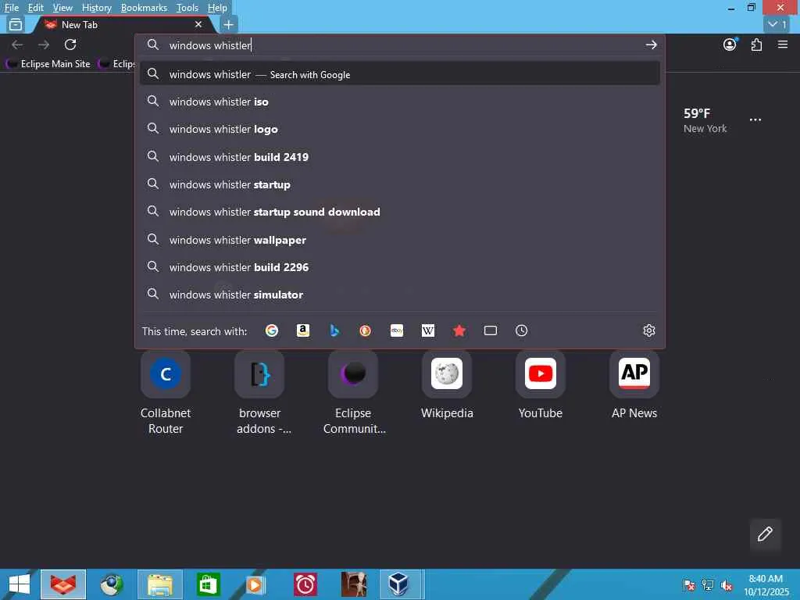Screen dimensions: 800x600
Task: Open the taskbar clock and date
Action: pos(766,584)
